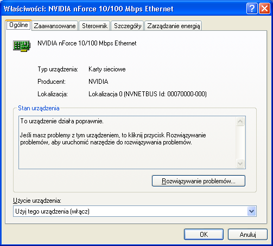Click the help question mark button
The width and height of the screenshot is (273, 246).
(x=252, y=9)
